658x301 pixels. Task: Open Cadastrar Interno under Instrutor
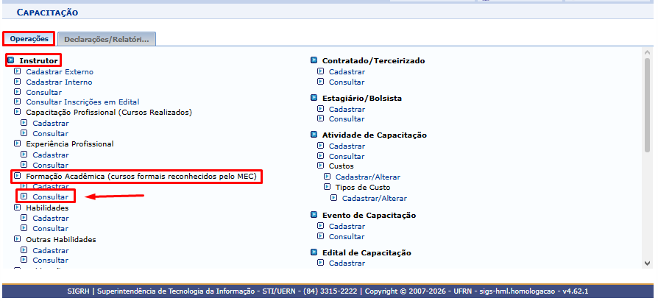point(59,82)
